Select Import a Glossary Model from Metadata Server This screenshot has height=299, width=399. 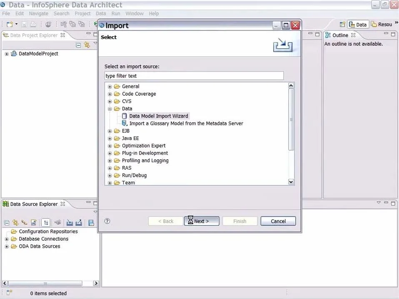186,124
